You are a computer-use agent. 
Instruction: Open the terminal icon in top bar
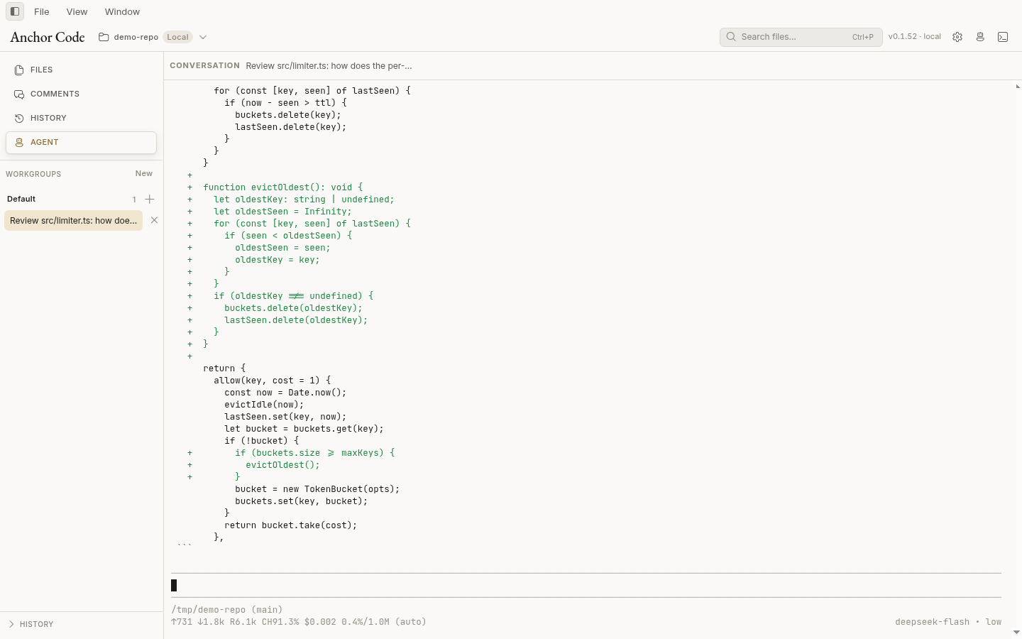pos(1003,37)
